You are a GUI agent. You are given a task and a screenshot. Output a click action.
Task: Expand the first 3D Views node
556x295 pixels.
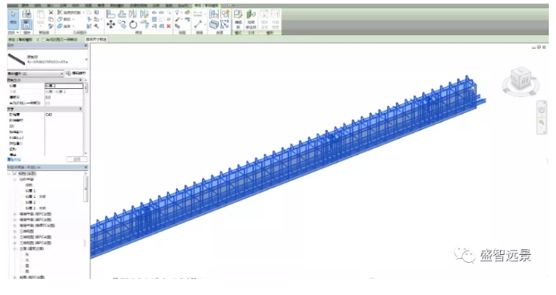pyautogui.click(x=15, y=232)
